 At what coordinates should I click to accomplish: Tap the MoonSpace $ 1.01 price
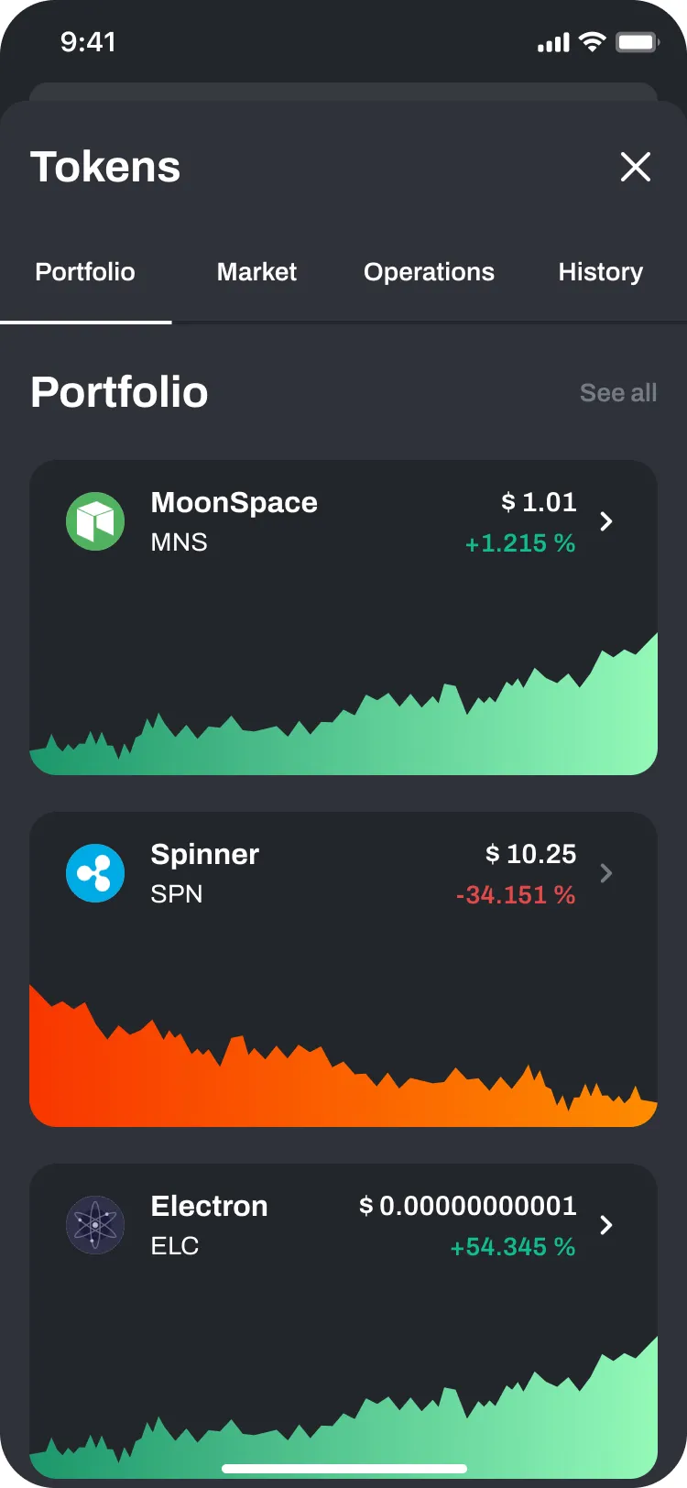539,502
